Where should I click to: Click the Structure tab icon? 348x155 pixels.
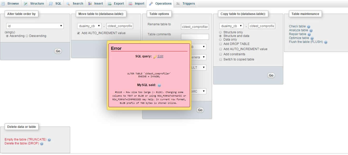pyautogui.click(x=26, y=4)
